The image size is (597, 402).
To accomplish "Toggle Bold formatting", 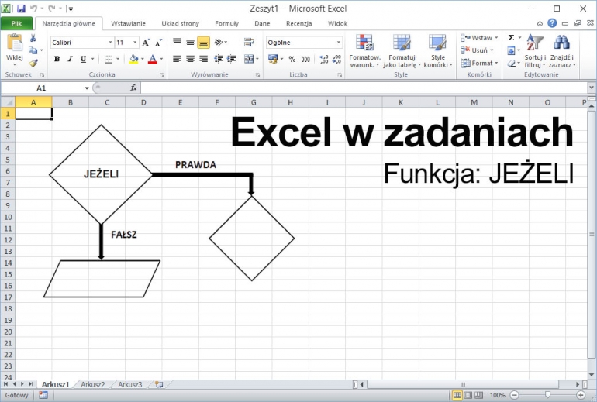I will [57, 59].
